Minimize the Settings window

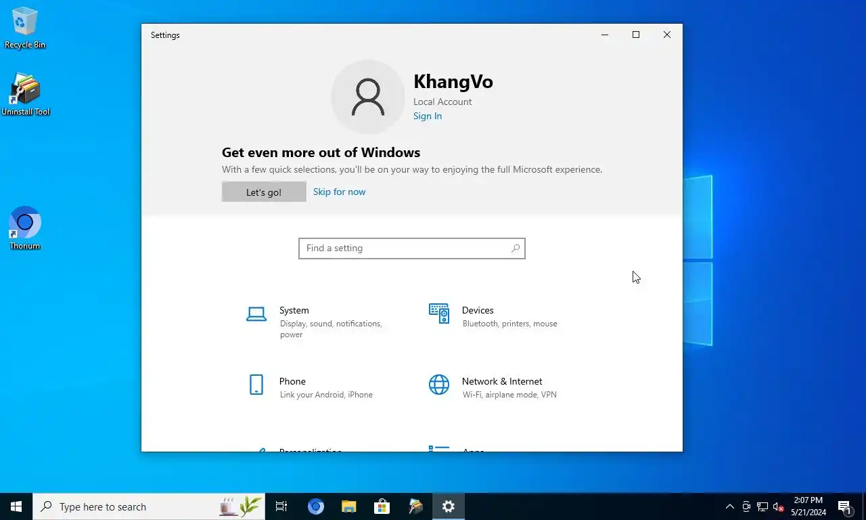click(605, 35)
